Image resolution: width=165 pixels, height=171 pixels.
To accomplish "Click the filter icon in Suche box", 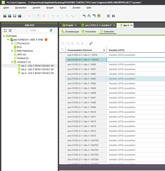I will 51,30.
